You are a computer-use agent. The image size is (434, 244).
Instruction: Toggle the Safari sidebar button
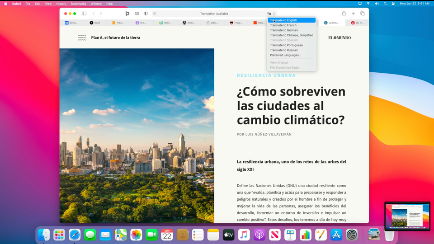pyautogui.click(x=84, y=14)
